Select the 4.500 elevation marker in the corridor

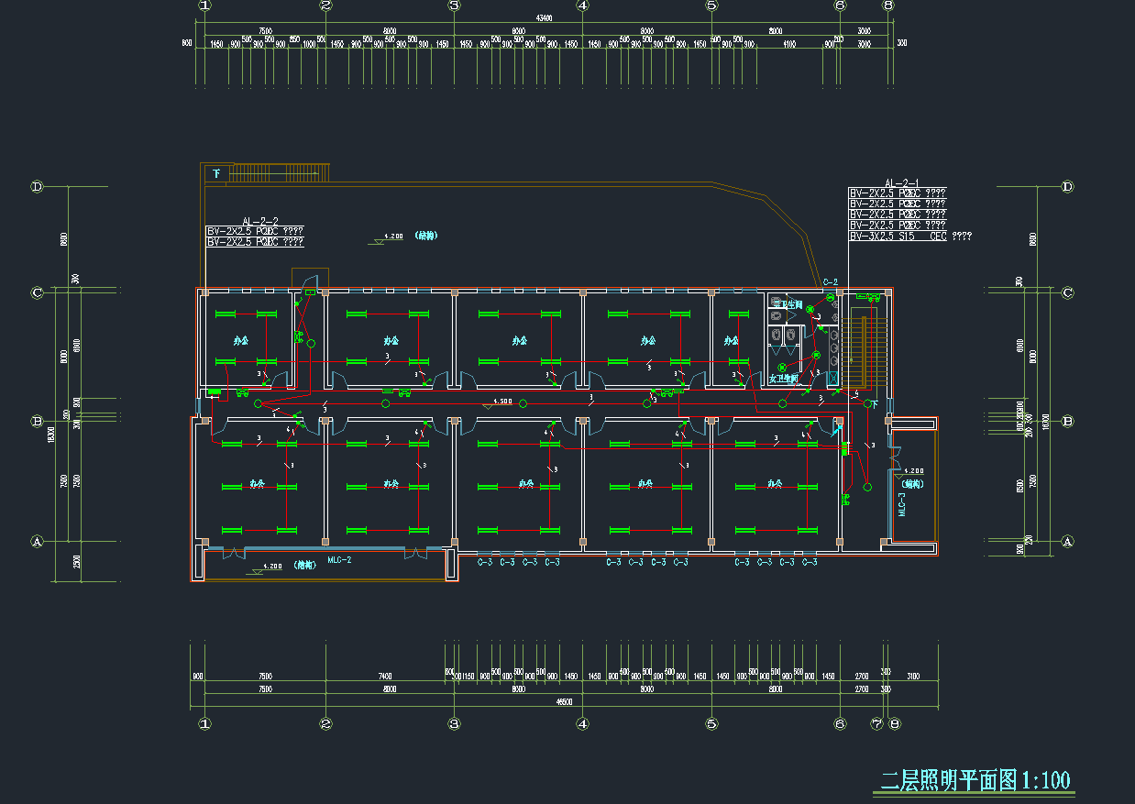click(501, 402)
